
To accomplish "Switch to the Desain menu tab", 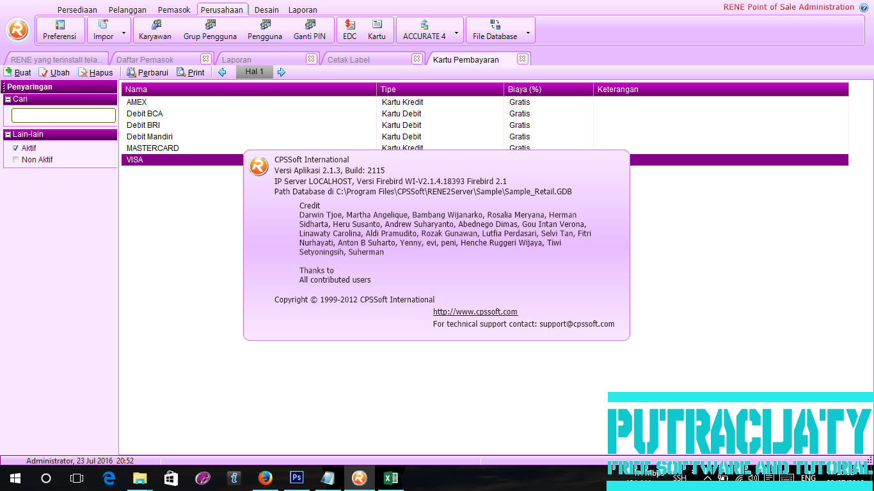I will [x=267, y=10].
